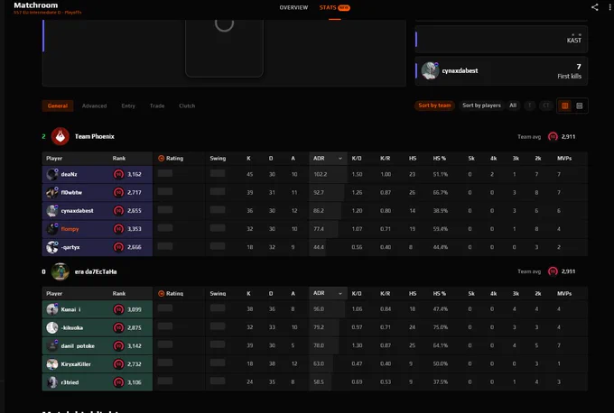This screenshot has width=614, height=413.
Task: Open deaNz's player profile link
Action: pyautogui.click(x=69, y=174)
